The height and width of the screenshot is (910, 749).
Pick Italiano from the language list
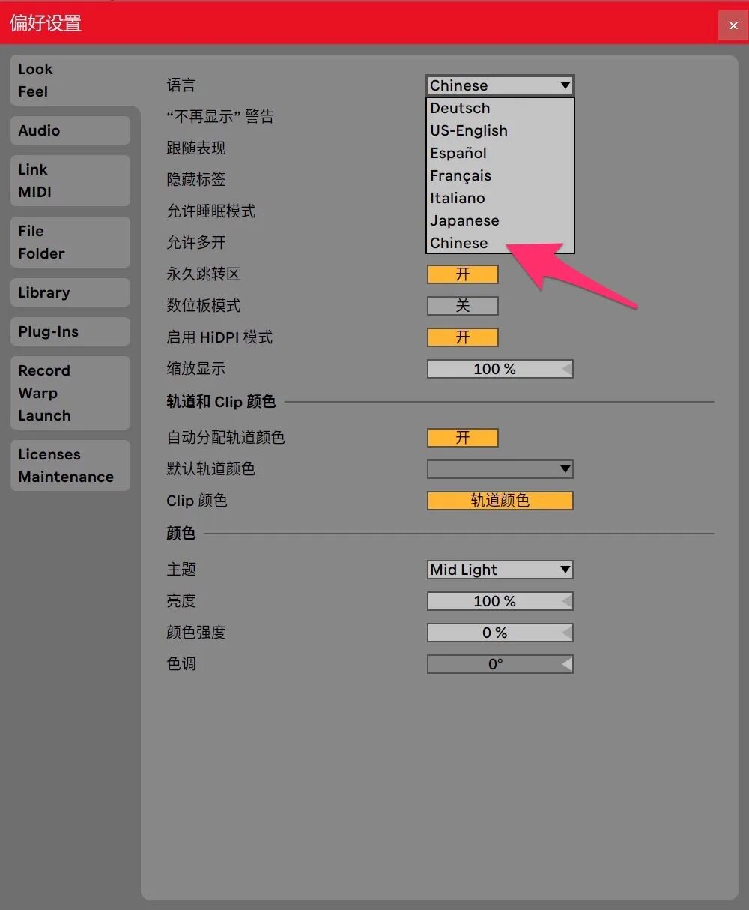pos(500,198)
